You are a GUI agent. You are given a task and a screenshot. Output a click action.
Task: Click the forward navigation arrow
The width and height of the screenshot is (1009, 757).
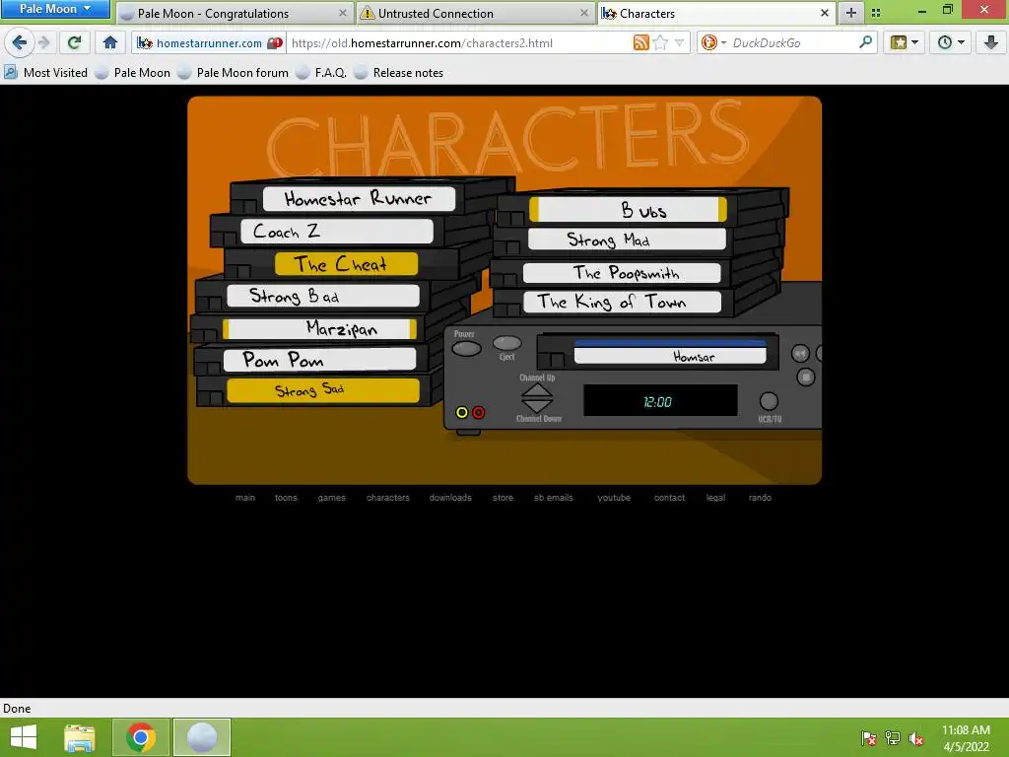44,42
